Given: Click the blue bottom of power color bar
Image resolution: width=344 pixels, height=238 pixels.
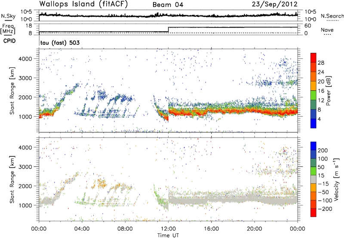Looking at the screenshot, I should (x=313, y=123).
